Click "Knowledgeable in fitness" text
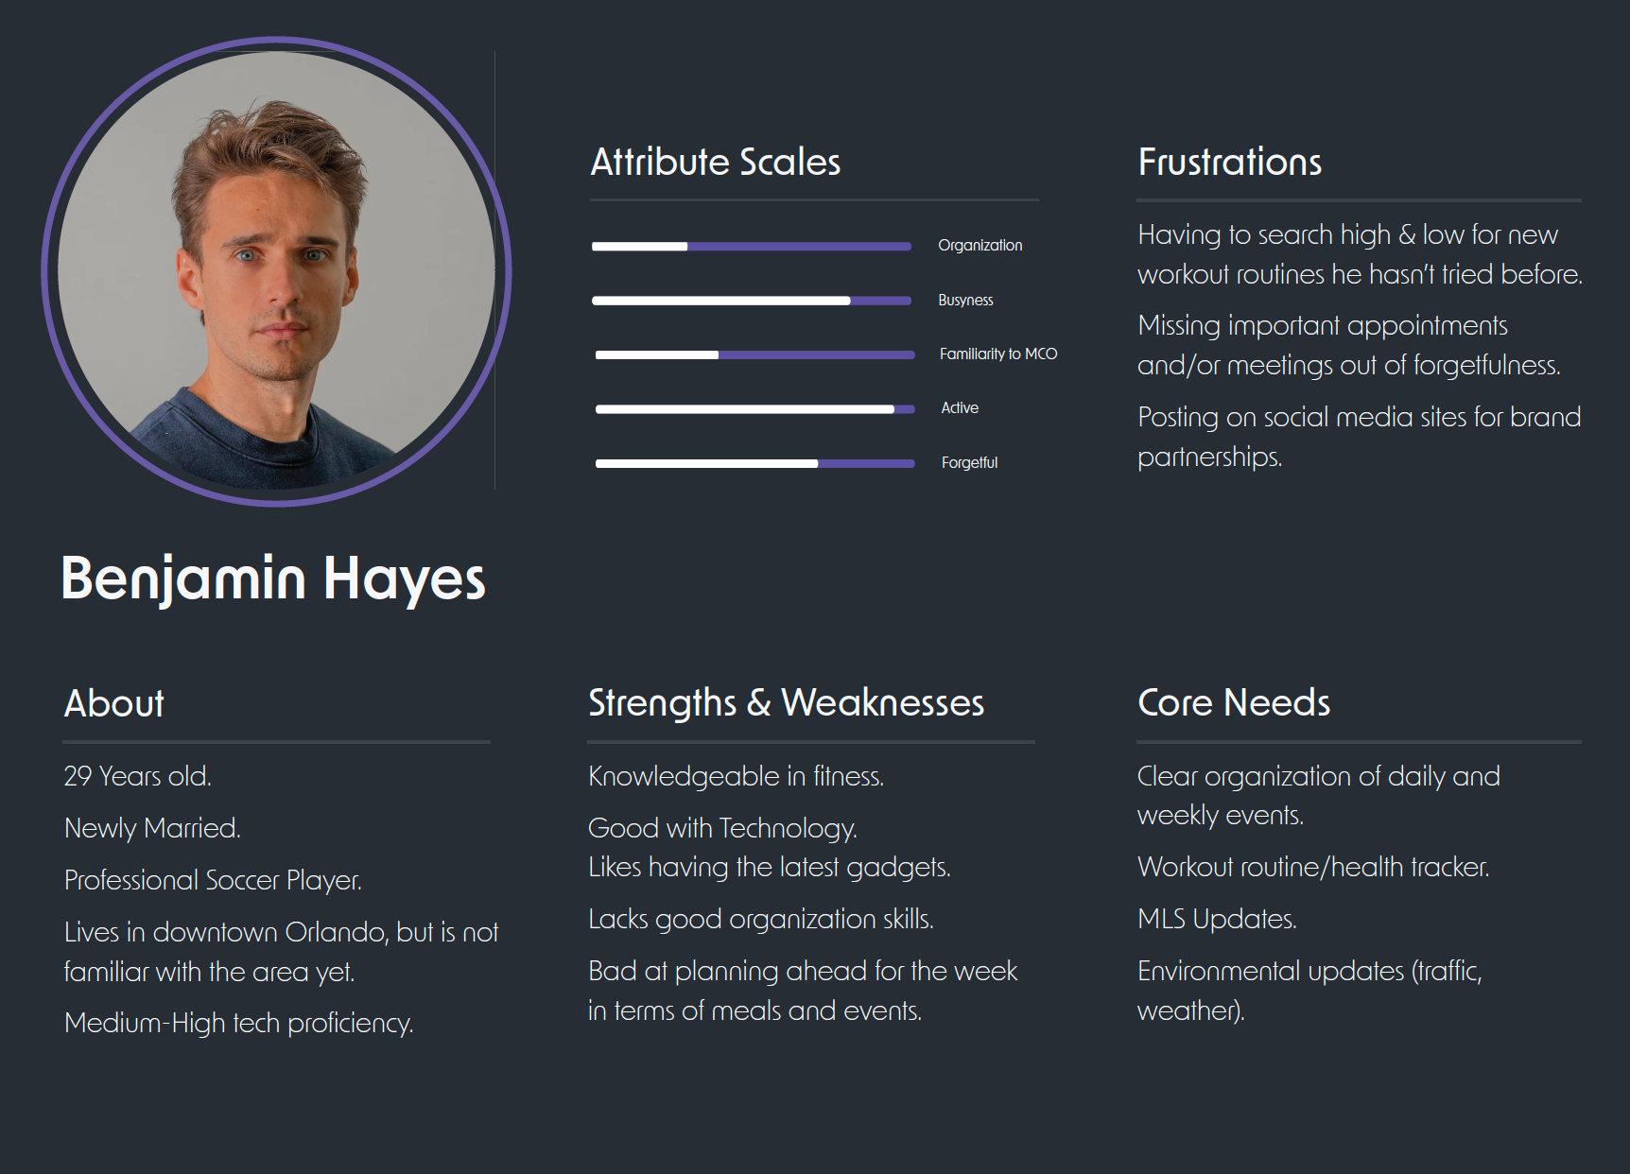The width and height of the screenshot is (1630, 1174). [736, 776]
